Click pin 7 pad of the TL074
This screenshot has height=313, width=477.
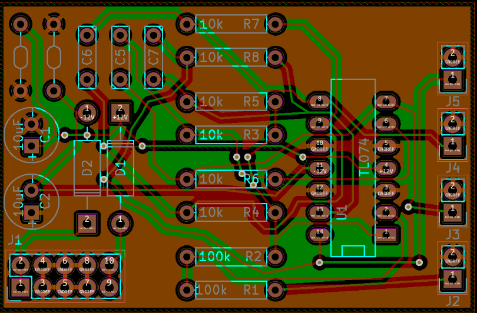pos(386,101)
